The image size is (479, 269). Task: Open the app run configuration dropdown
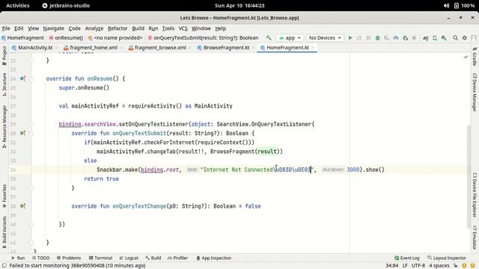click(290, 38)
